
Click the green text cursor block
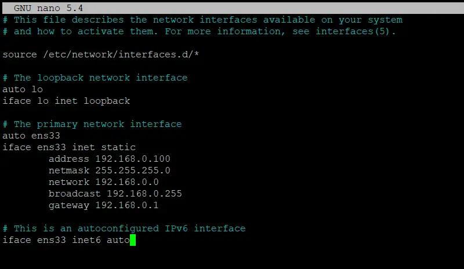(x=133, y=240)
